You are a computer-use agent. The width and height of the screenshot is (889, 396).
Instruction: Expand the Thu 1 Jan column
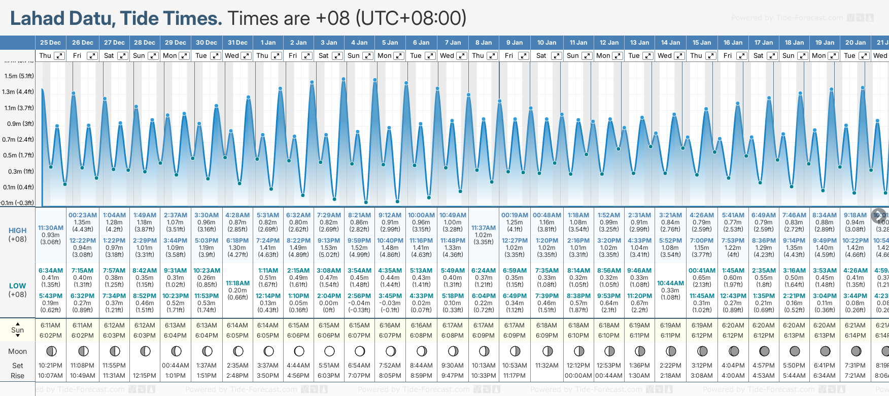pyautogui.click(x=277, y=56)
